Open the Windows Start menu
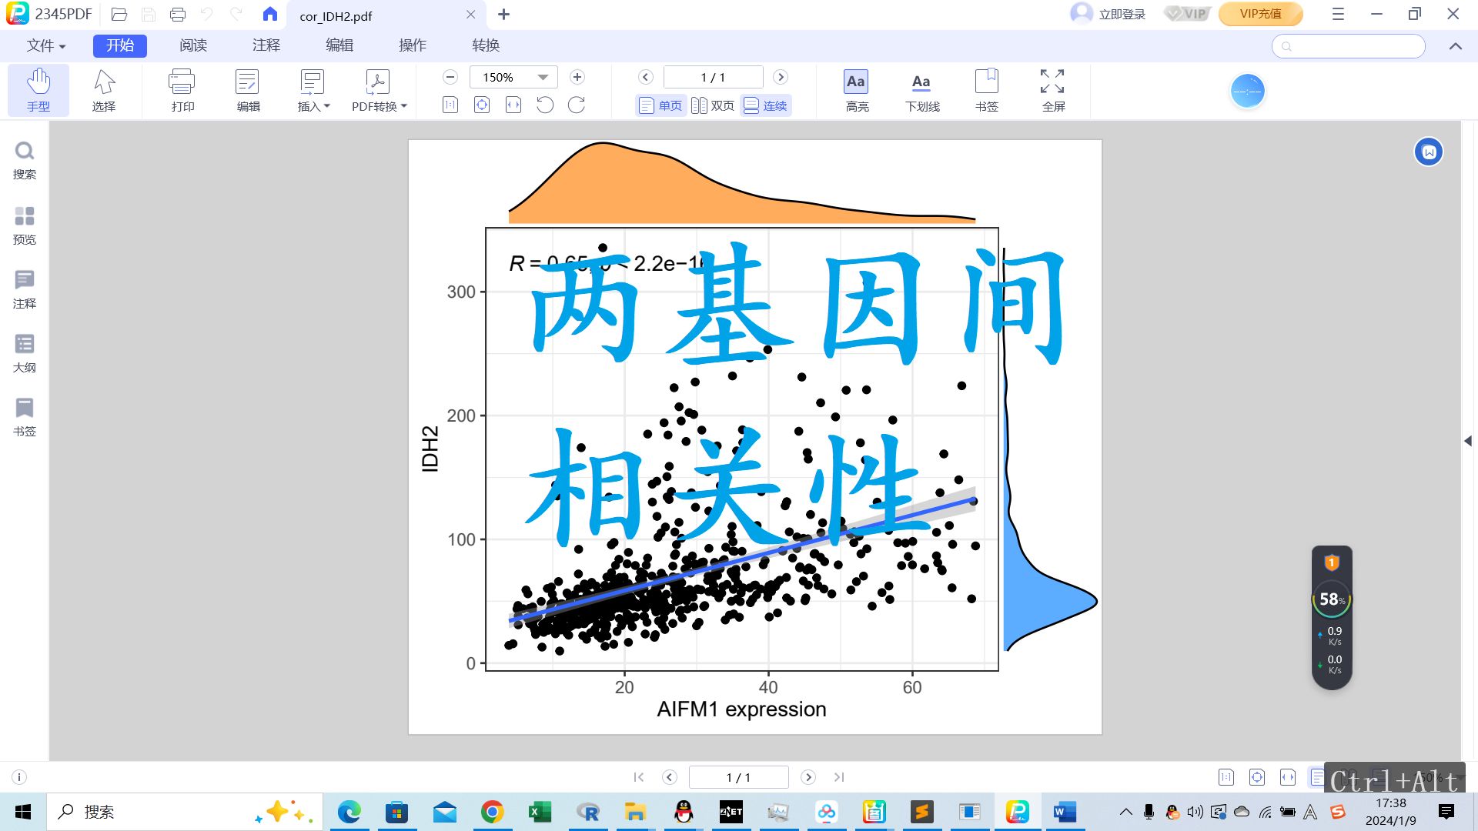Viewport: 1478px width, 831px height. (23, 812)
